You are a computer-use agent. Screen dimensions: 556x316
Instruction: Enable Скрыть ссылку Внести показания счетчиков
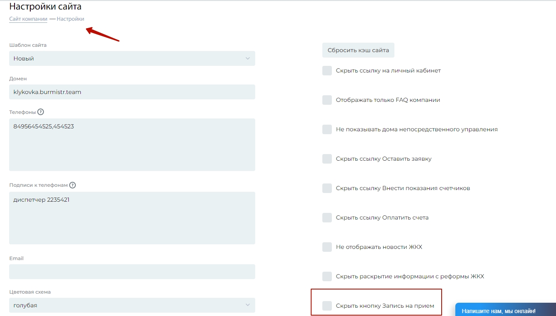pos(327,188)
